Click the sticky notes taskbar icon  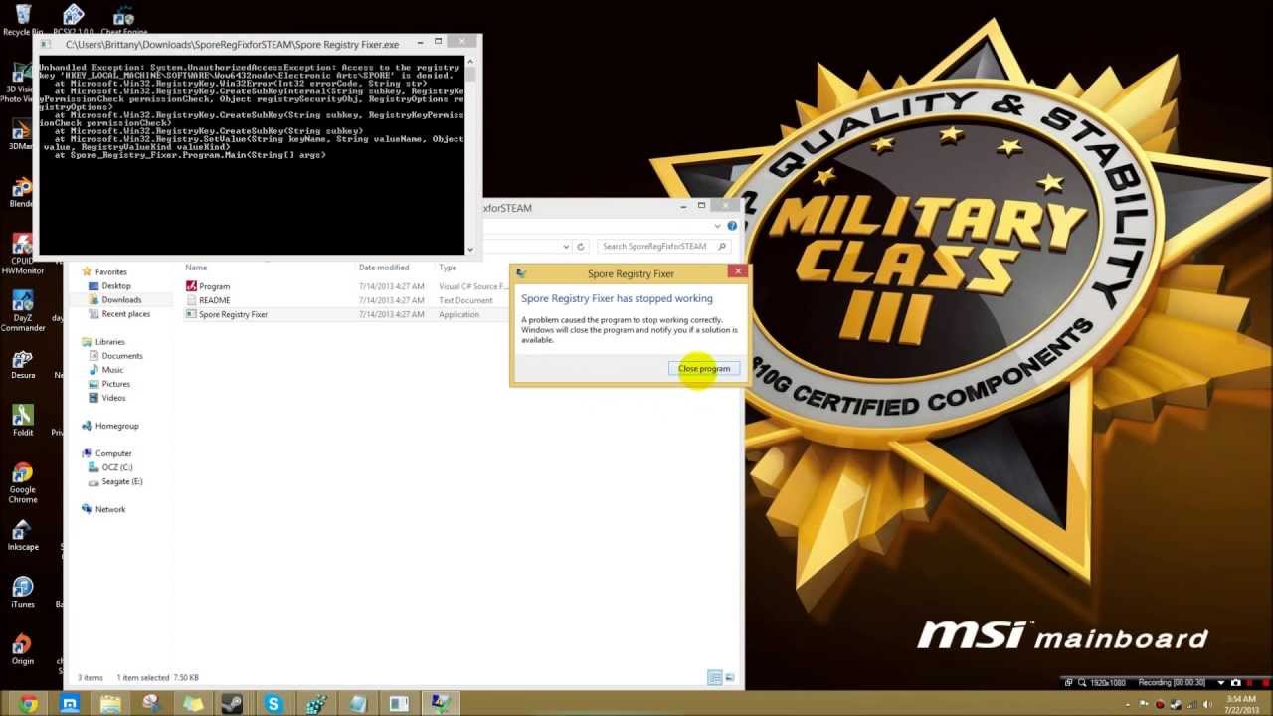(192, 704)
